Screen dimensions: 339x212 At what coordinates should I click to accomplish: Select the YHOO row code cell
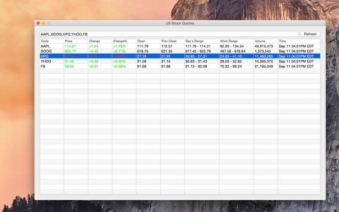(46, 61)
